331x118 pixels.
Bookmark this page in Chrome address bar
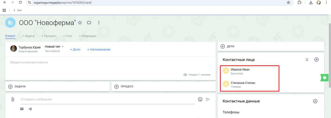pyautogui.click(x=288, y=3)
